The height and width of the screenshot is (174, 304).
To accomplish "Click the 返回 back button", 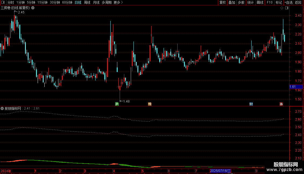I will (x=298, y=2).
